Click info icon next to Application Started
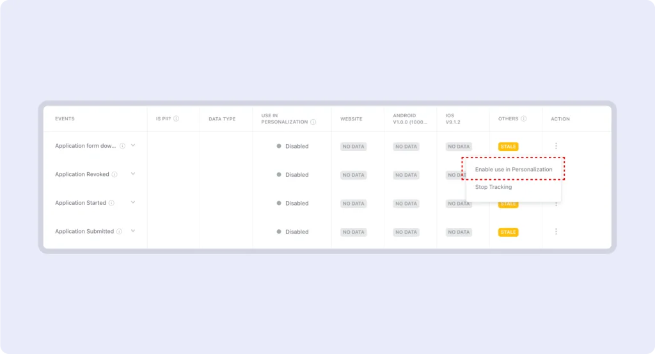The image size is (655, 354). click(111, 203)
